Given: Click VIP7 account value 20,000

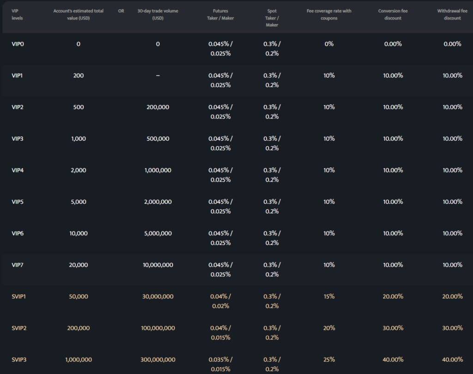Looking at the screenshot, I should [79, 265].
